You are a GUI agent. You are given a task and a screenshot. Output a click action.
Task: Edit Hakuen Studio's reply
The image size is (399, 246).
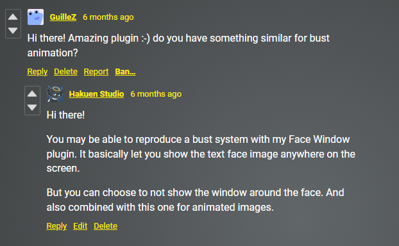[80, 226]
